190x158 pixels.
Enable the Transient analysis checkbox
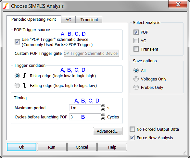tap(136, 49)
